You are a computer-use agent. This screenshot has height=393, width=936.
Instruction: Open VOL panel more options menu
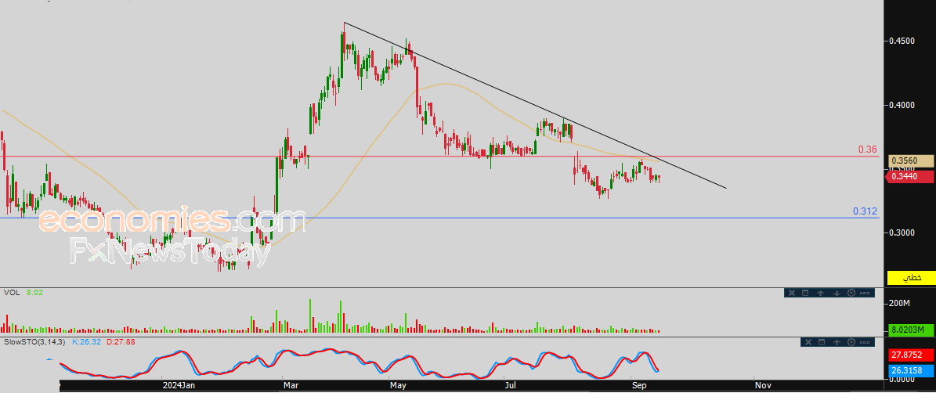(866, 293)
